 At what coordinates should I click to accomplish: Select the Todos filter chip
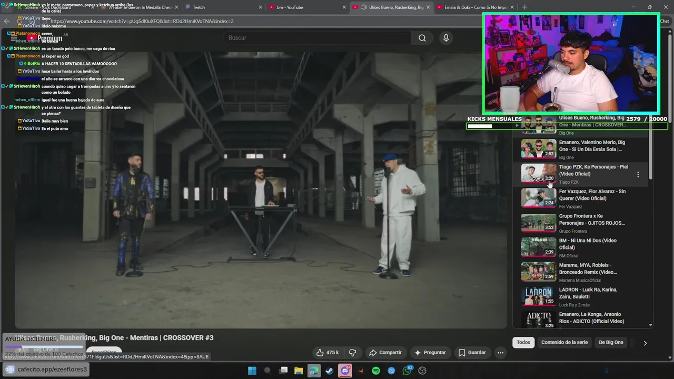523,342
